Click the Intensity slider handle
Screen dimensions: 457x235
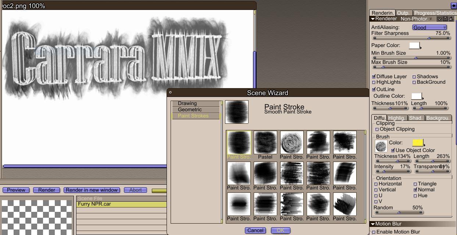(383, 171)
